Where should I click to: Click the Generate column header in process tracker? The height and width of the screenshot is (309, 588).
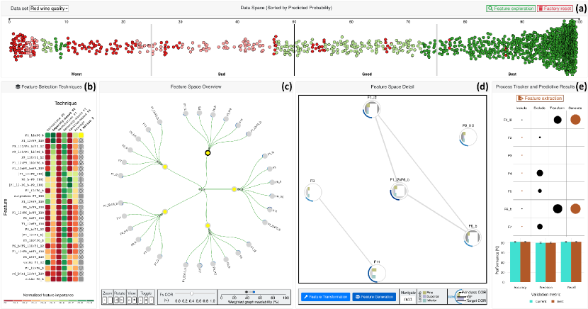coord(575,108)
